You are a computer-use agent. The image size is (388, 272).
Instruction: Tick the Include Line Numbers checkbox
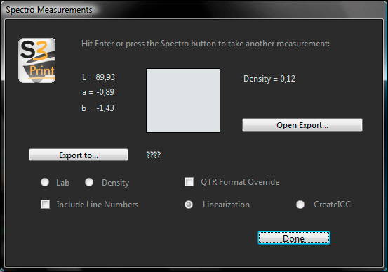click(45, 205)
